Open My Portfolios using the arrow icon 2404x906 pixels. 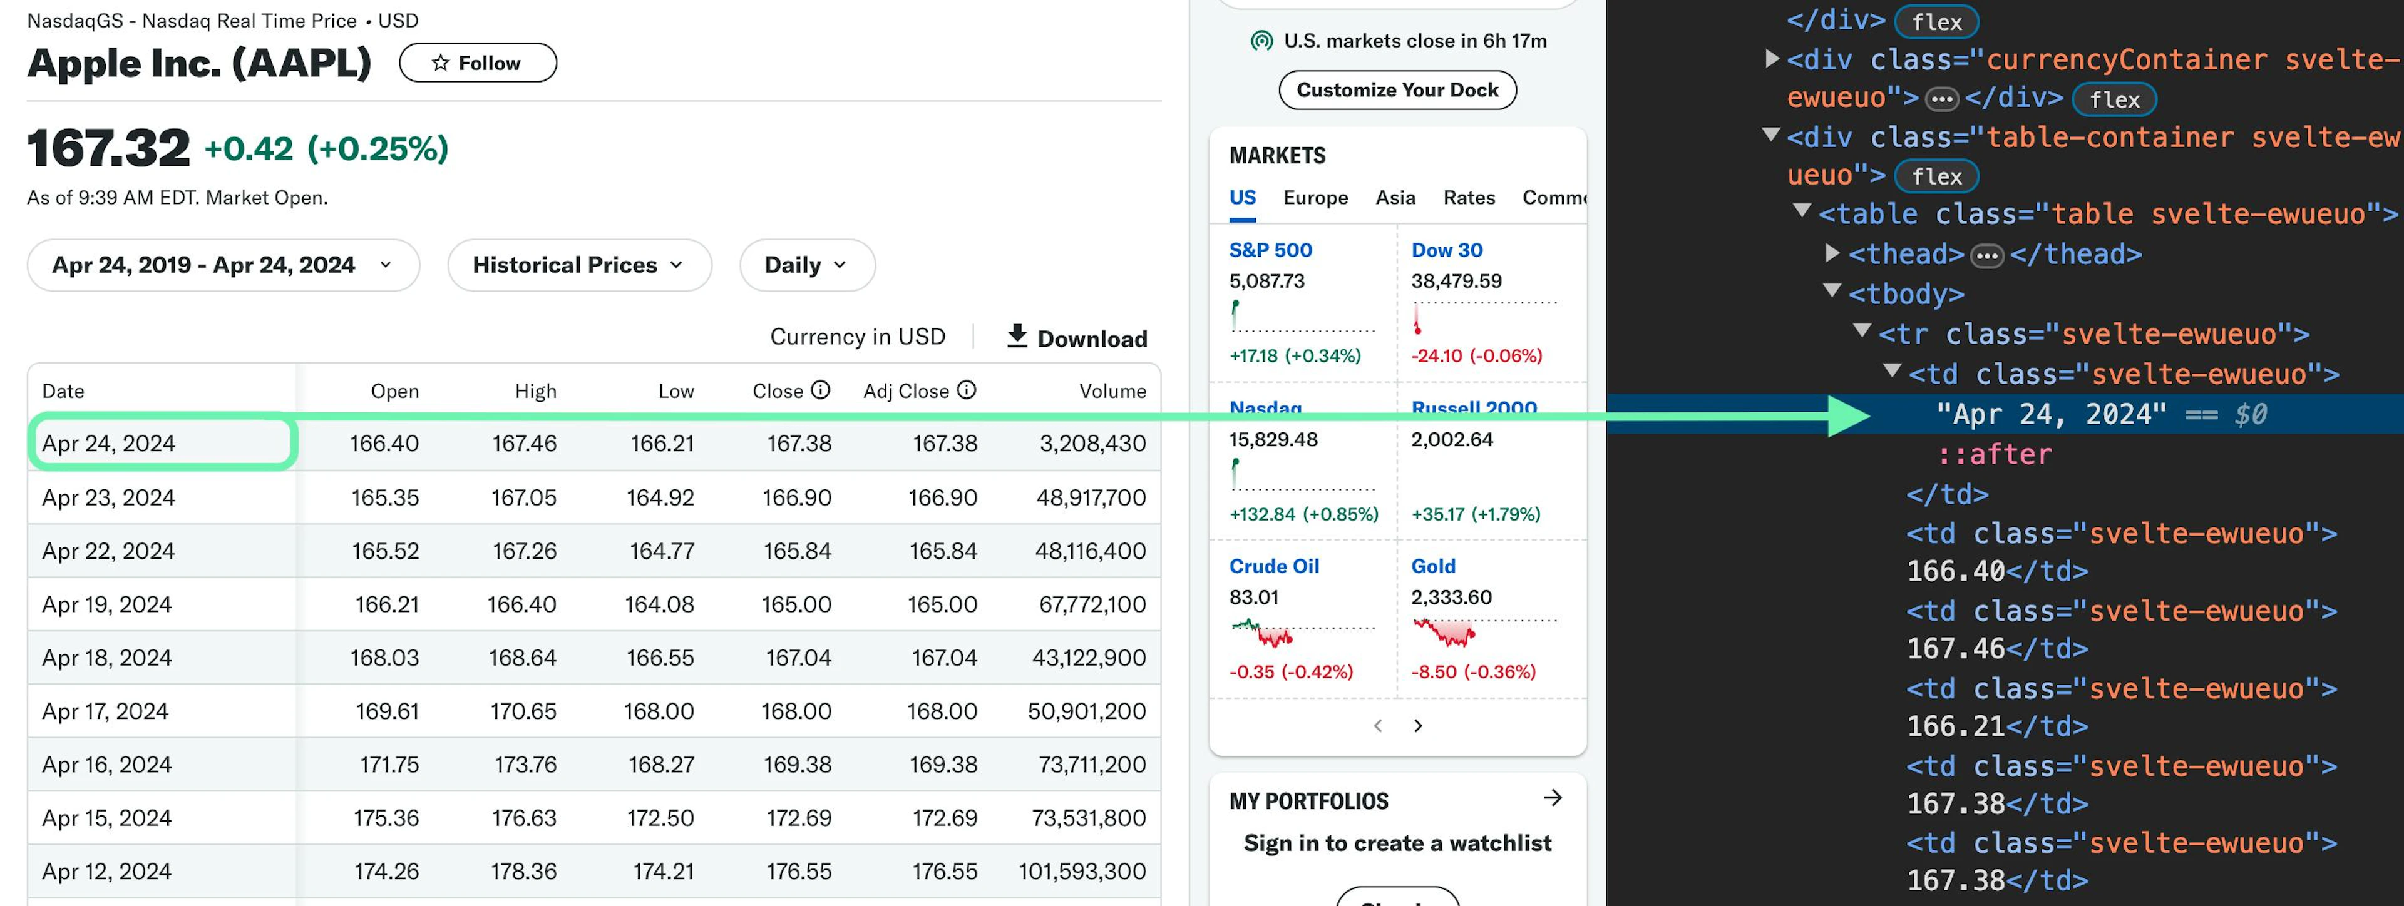click(x=1553, y=798)
